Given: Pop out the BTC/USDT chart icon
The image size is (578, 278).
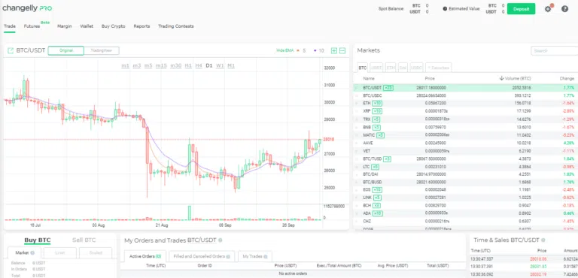Looking at the screenshot, I should (11, 50).
